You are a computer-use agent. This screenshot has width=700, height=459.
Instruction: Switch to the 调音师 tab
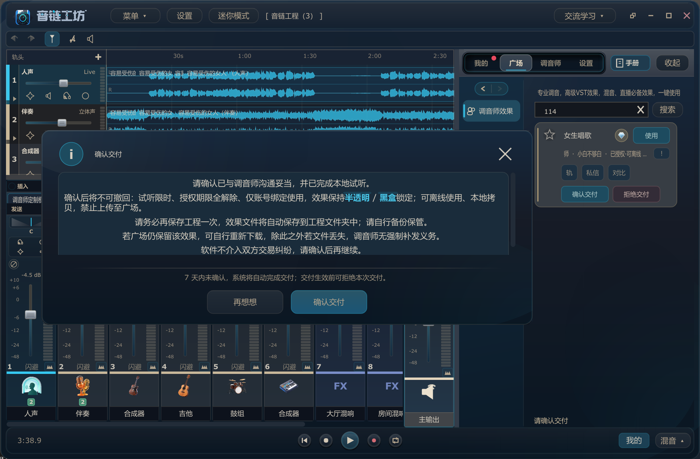pos(551,63)
